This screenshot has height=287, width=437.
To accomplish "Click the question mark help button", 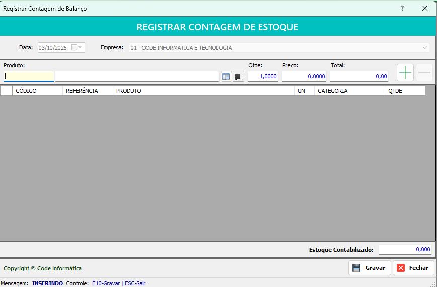I will (x=402, y=8).
